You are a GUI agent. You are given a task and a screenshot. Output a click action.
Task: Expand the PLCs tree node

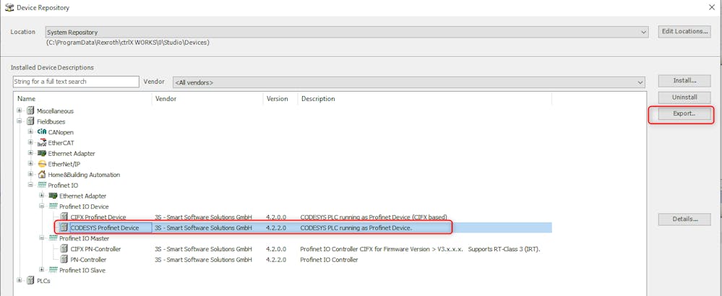(x=20, y=281)
